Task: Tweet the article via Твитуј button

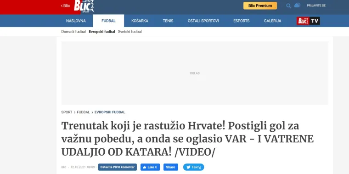Action: [194, 167]
